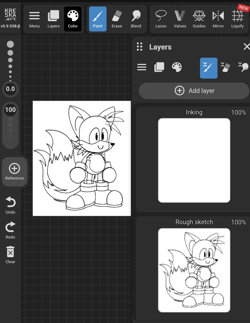Clear the canvas

pyautogui.click(x=10, y=255)
